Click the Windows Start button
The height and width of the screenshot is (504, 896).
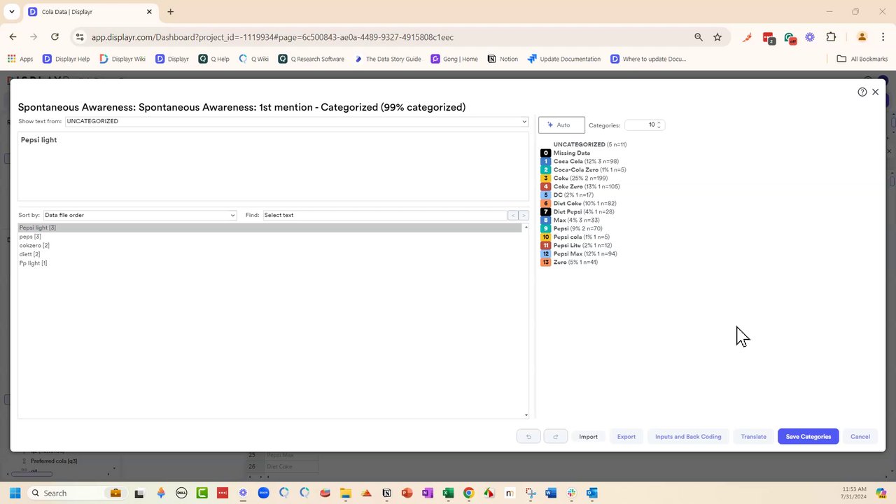[15, 493]
